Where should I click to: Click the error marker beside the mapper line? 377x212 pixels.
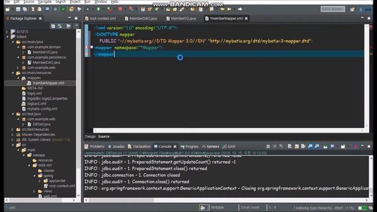[x=87, y=48]
